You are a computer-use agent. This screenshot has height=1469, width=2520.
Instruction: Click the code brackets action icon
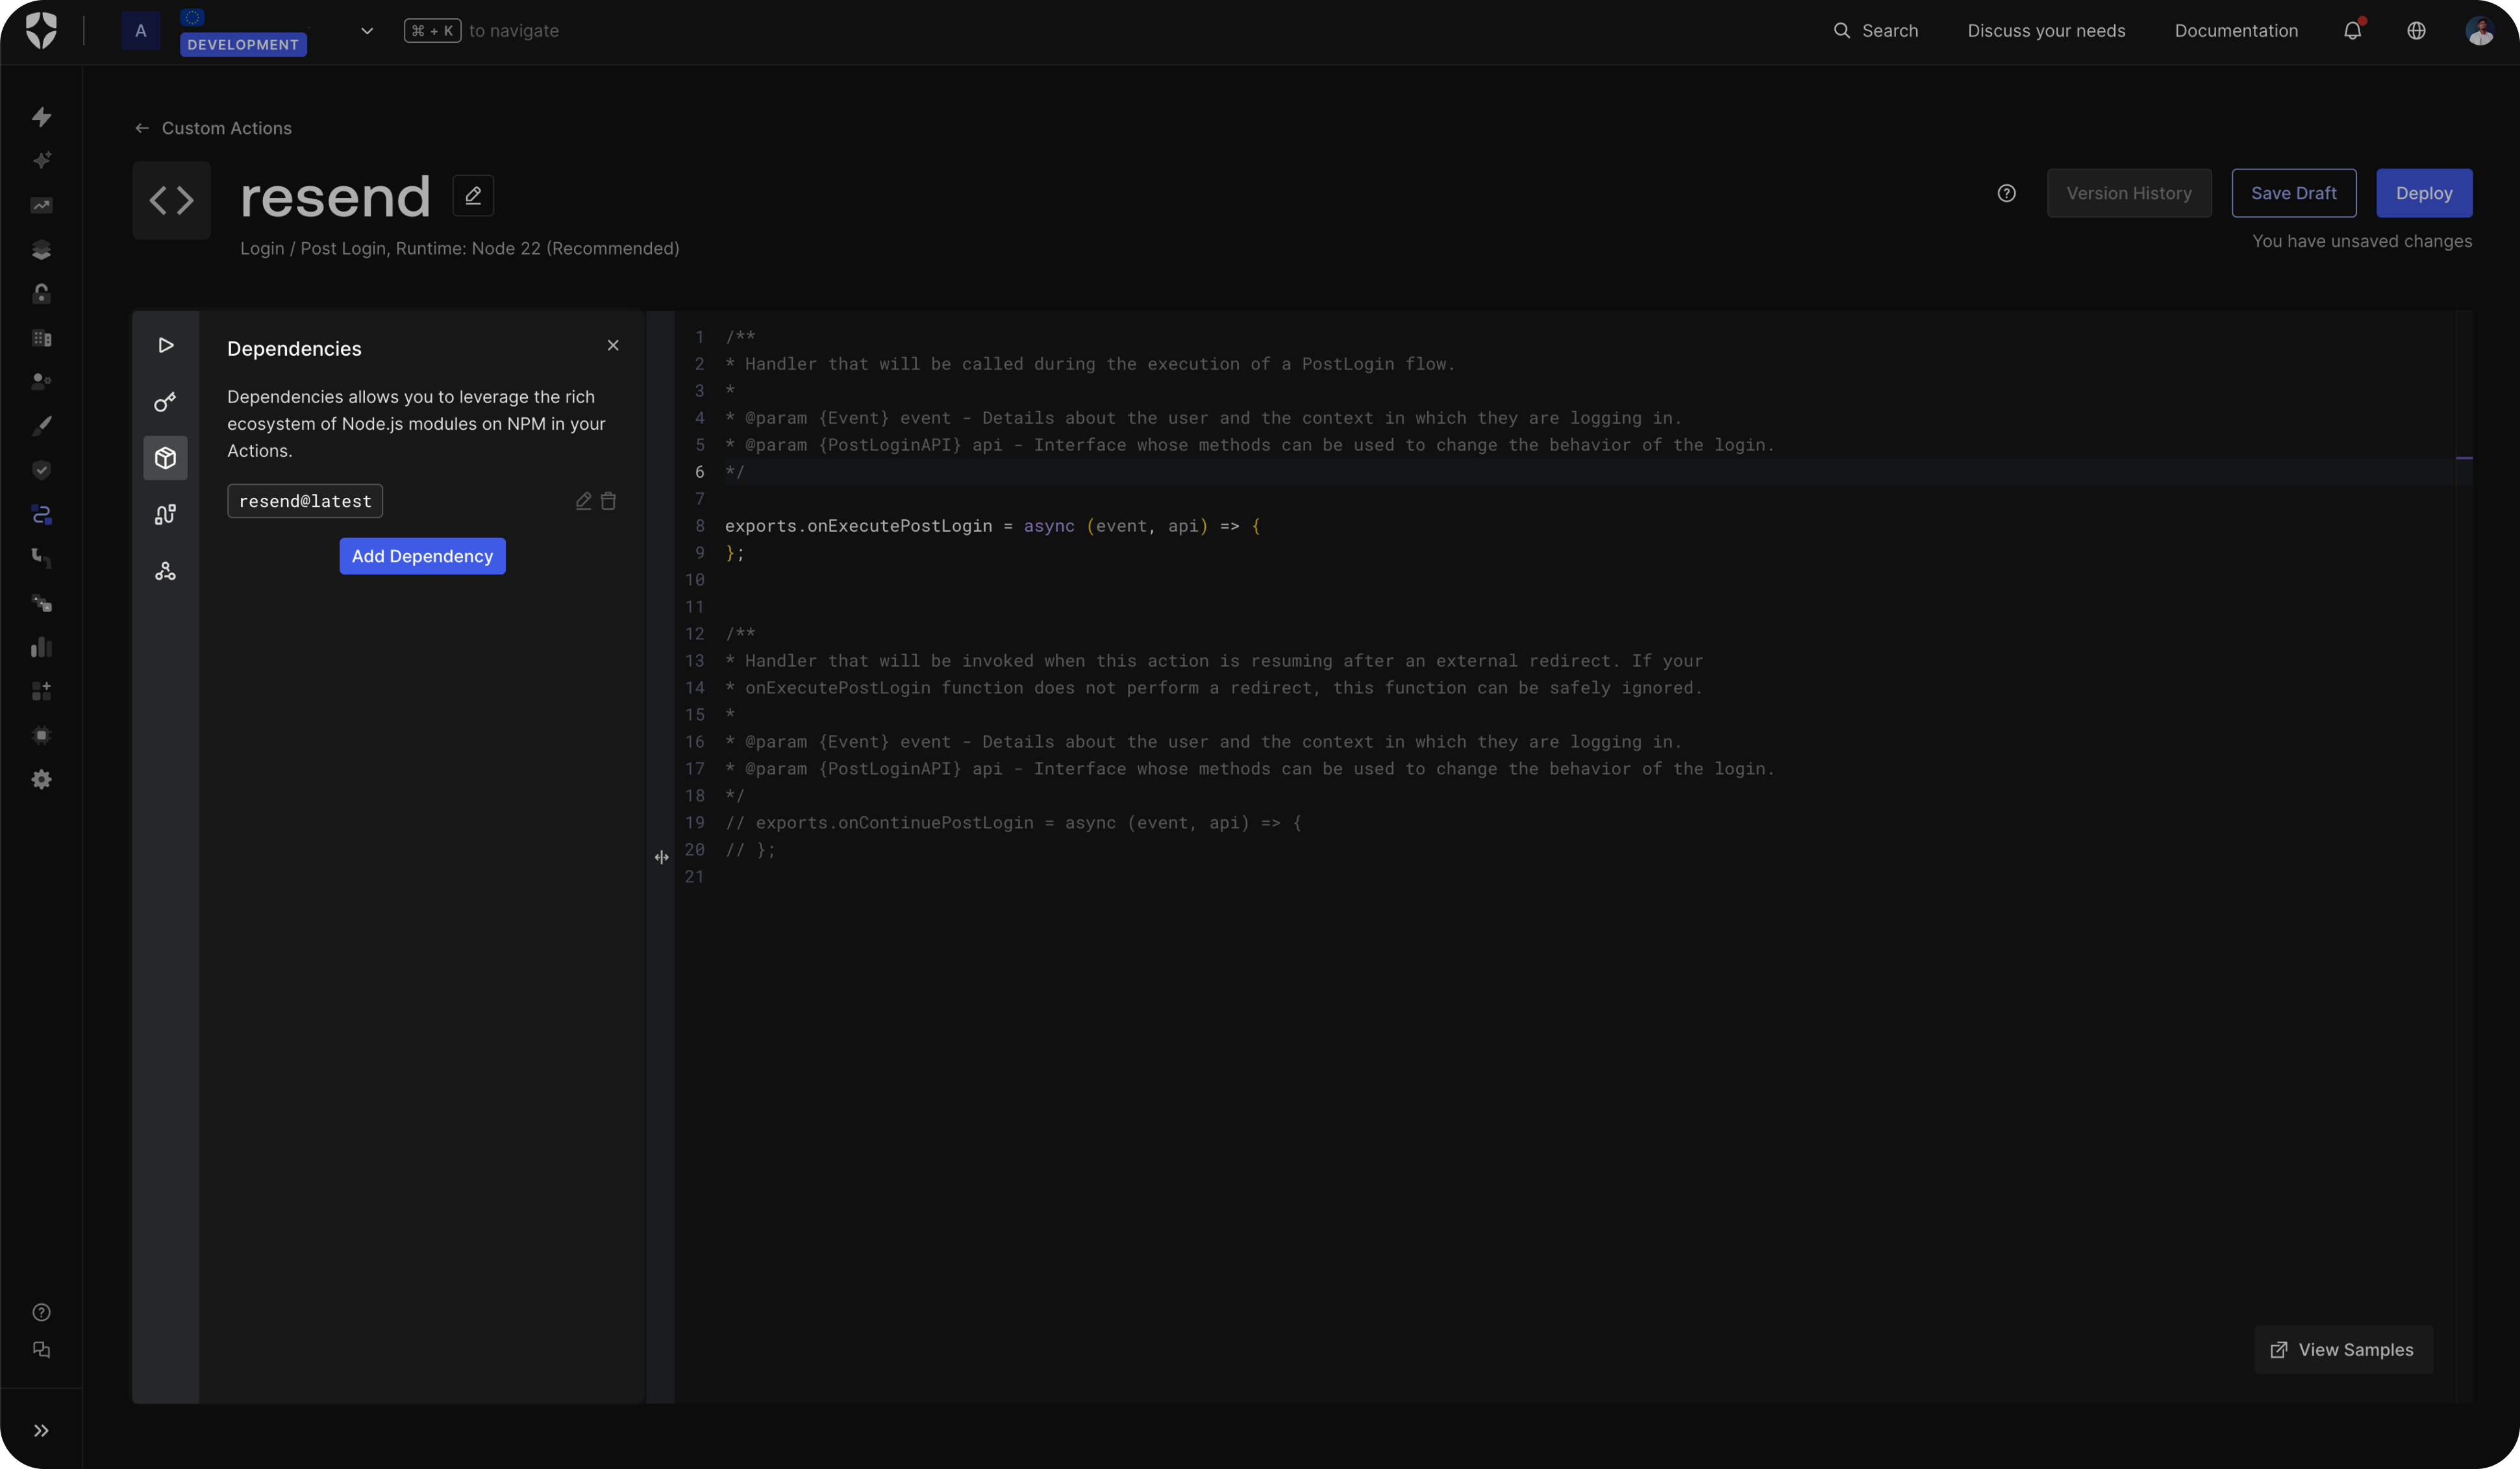[171, 200]
